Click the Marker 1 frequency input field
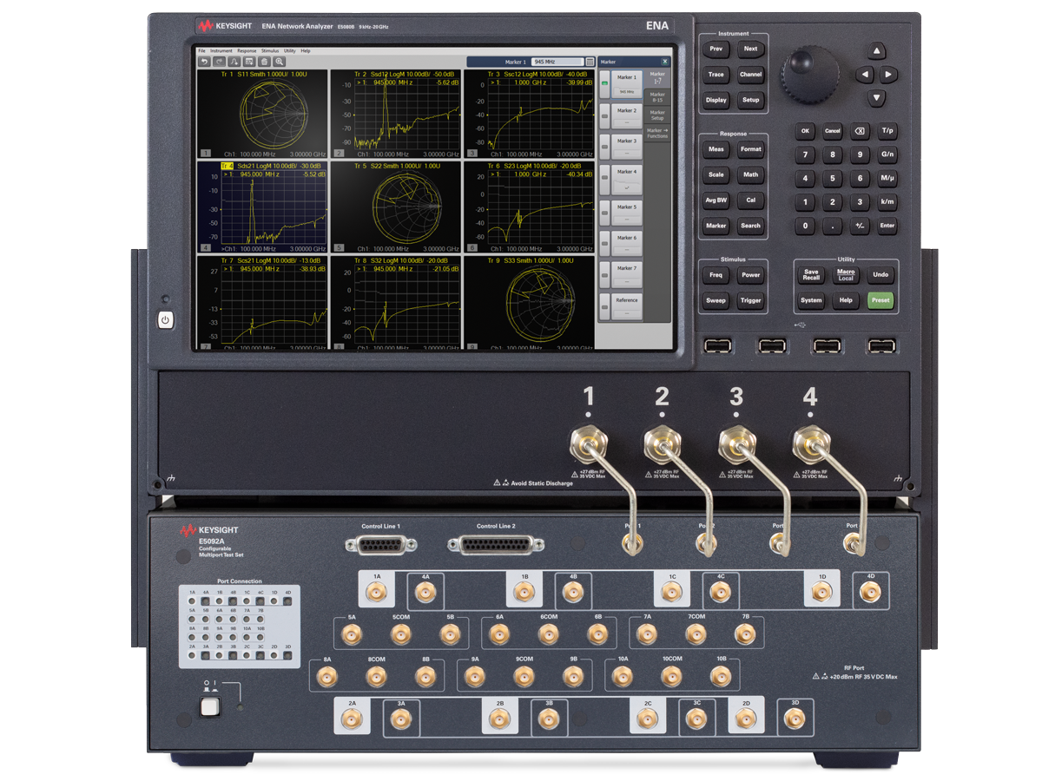 coord(557,62)
